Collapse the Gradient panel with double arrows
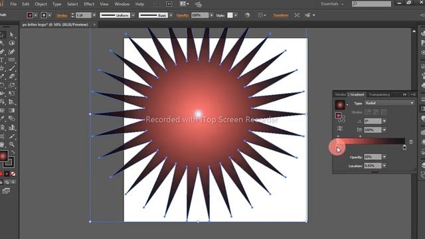 (x=404, y=94)
